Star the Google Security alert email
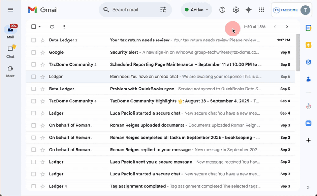317x196 pixels. [x=42, y=52]
